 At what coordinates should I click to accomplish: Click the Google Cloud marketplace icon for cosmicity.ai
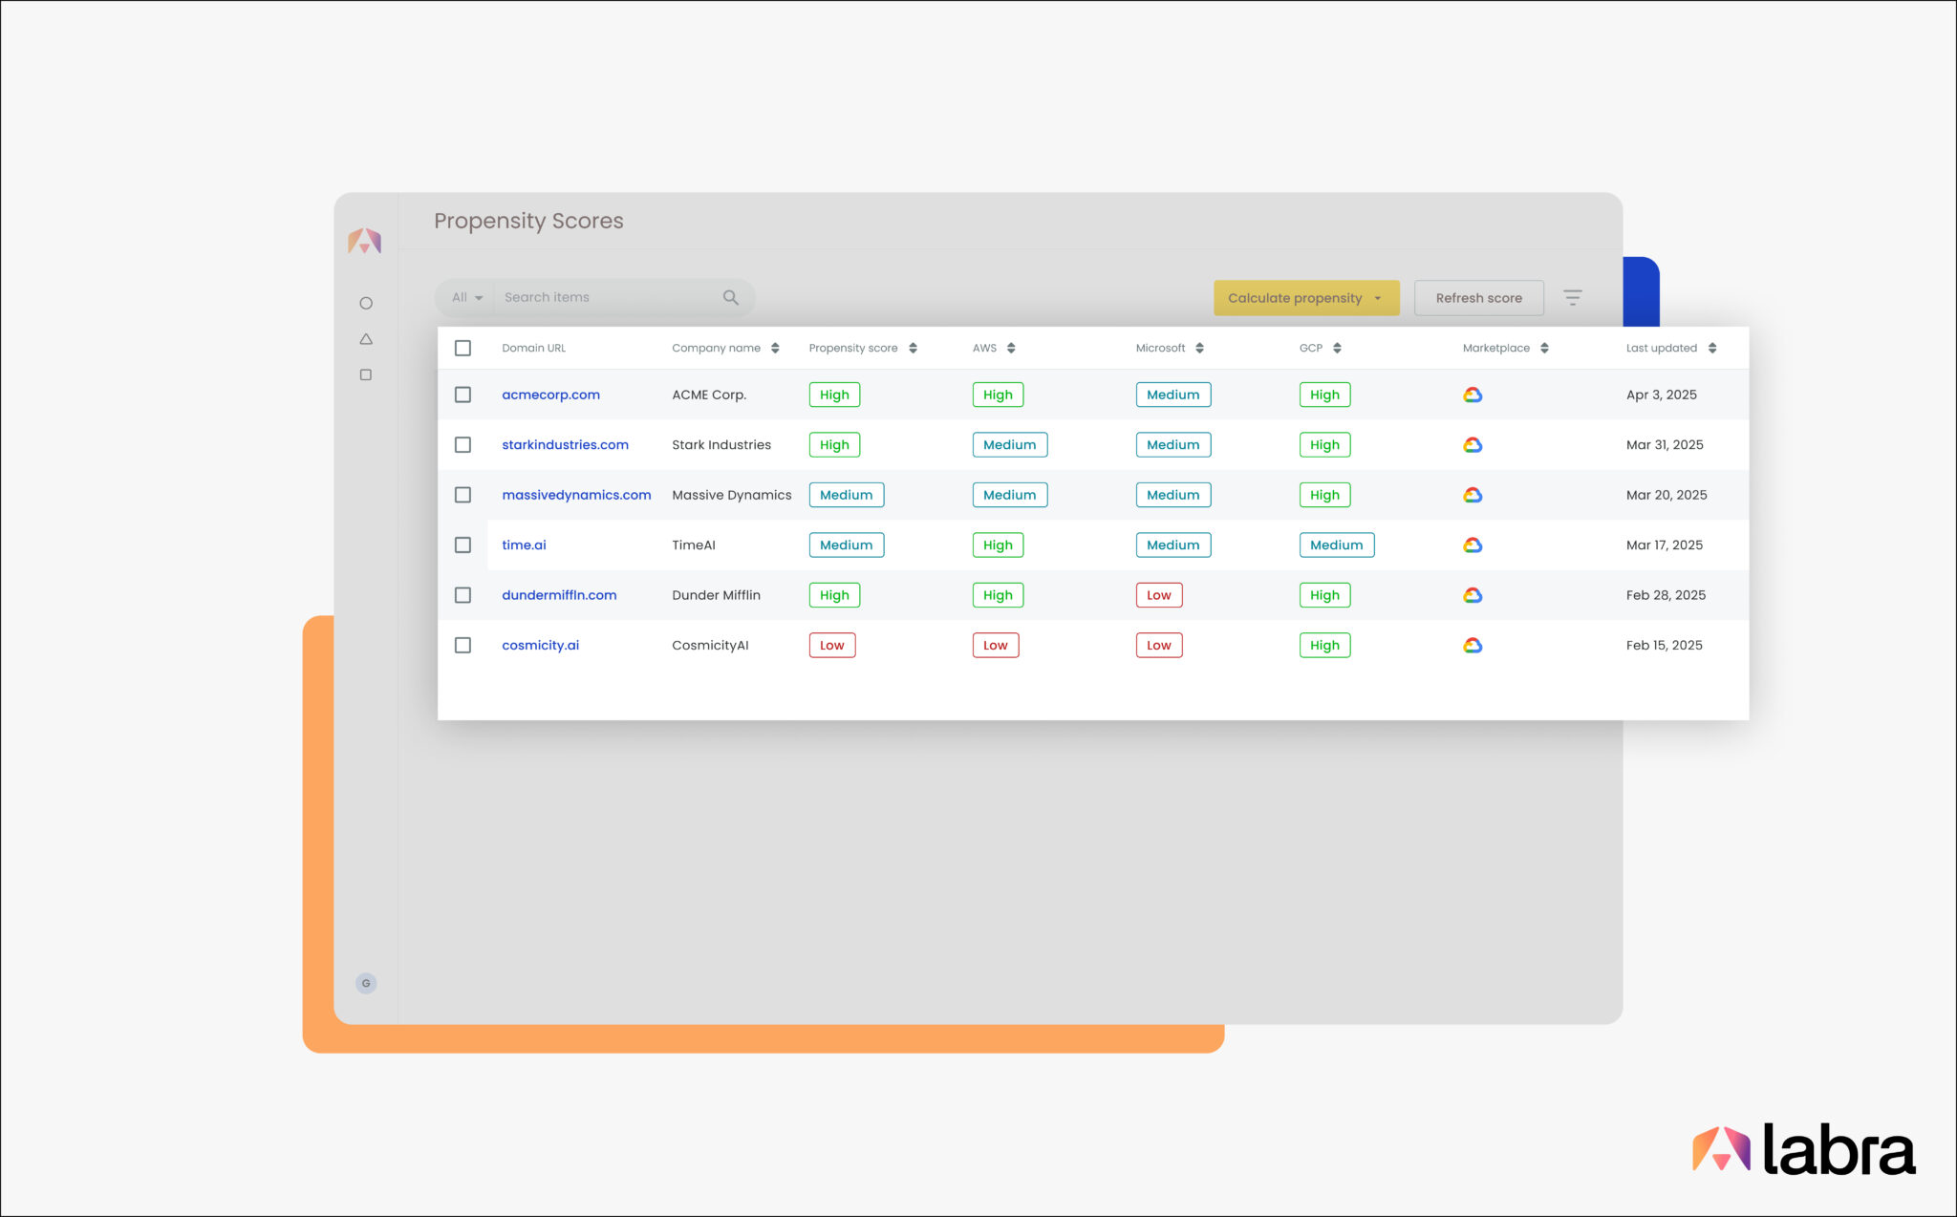point(1473,645)
